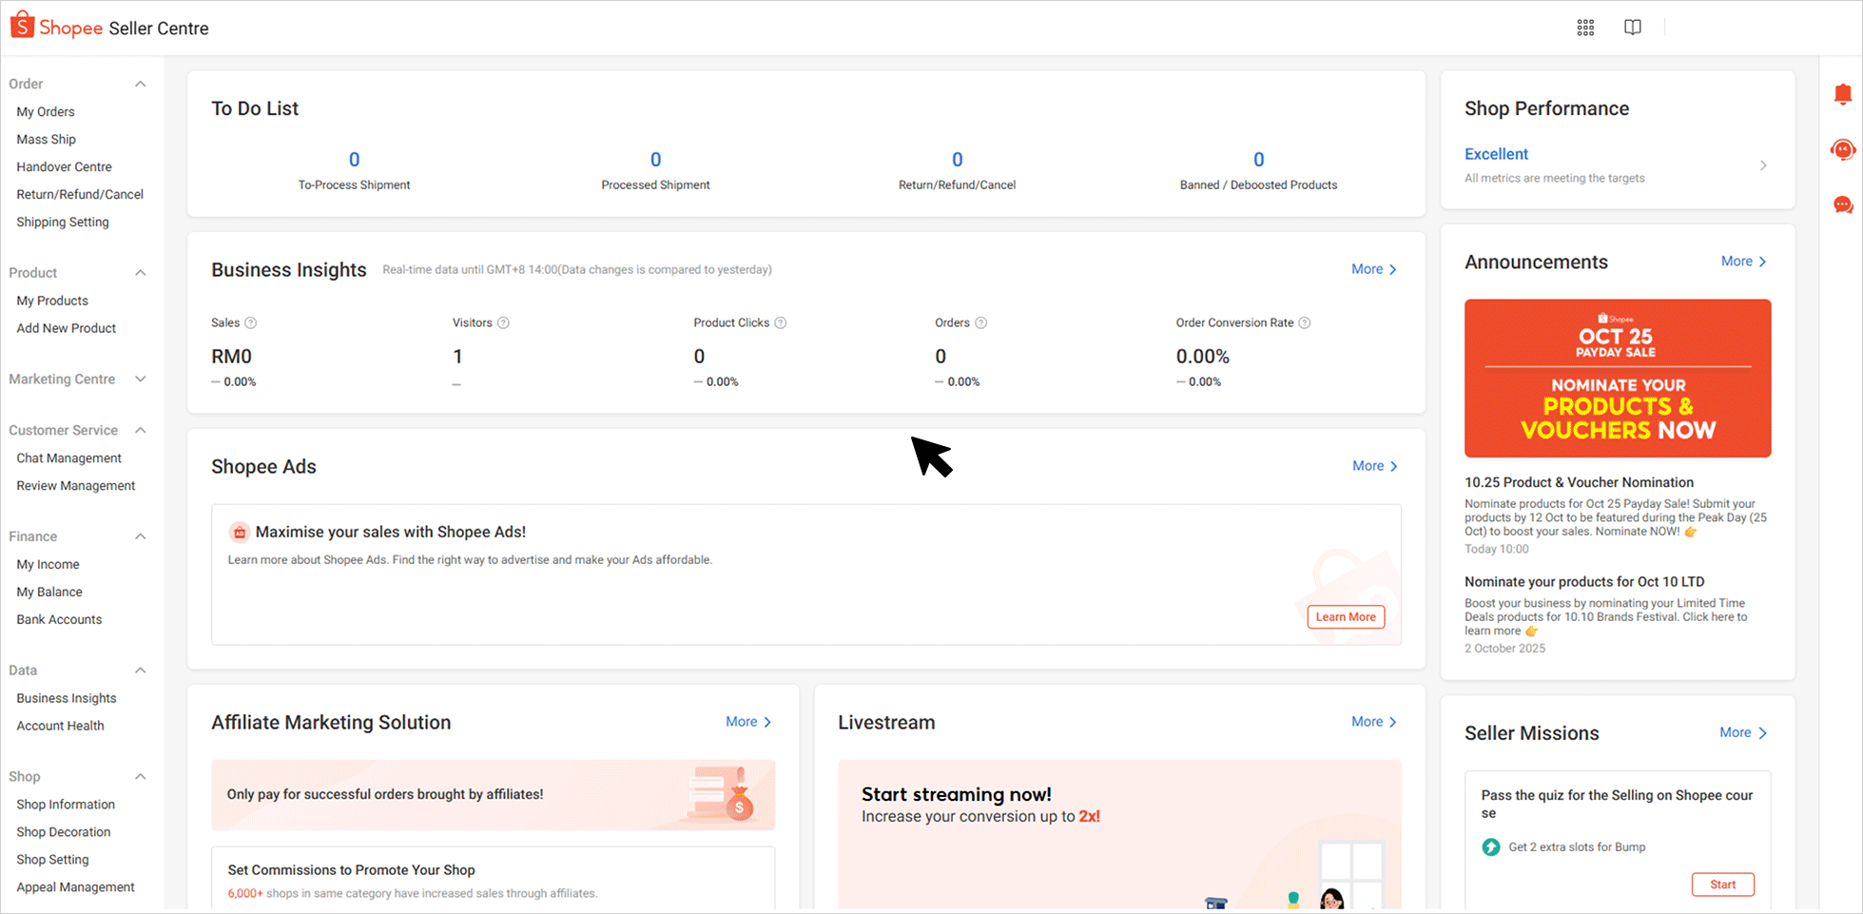Expand the Marketing Centre sidebar section
The height and width of the screenshot is (914, 1863).
point(141,379)
